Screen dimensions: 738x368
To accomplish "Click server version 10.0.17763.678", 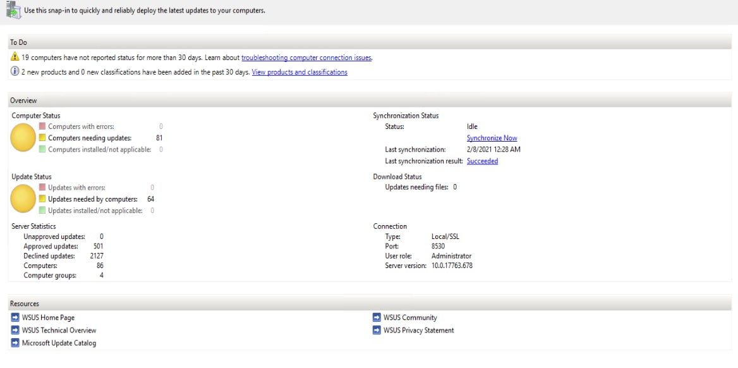I will coord(452,266).
